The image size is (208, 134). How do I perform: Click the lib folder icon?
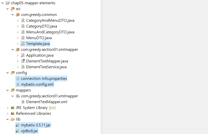[x=13, y=119]
